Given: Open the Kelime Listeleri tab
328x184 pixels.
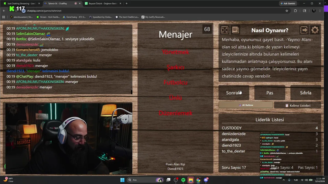Looking at the screenshot, I should point(298,105).
